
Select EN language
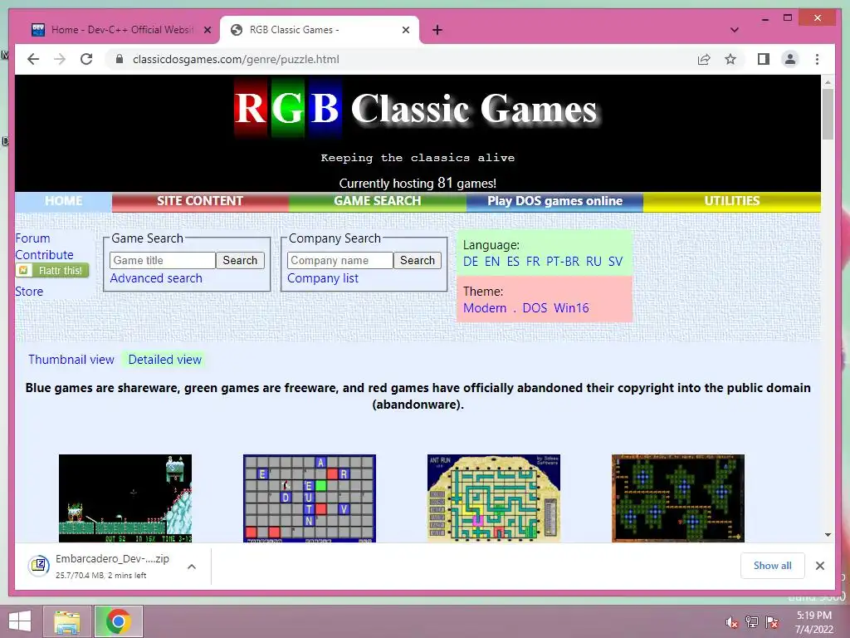tap(492, 262)
